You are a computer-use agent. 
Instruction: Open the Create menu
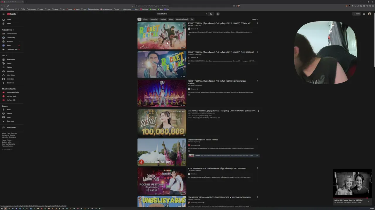(x=357, y=14)
